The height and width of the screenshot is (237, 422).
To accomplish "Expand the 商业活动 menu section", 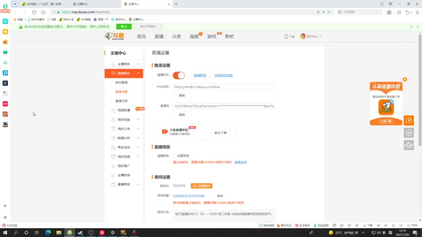I will pos(138,147).
